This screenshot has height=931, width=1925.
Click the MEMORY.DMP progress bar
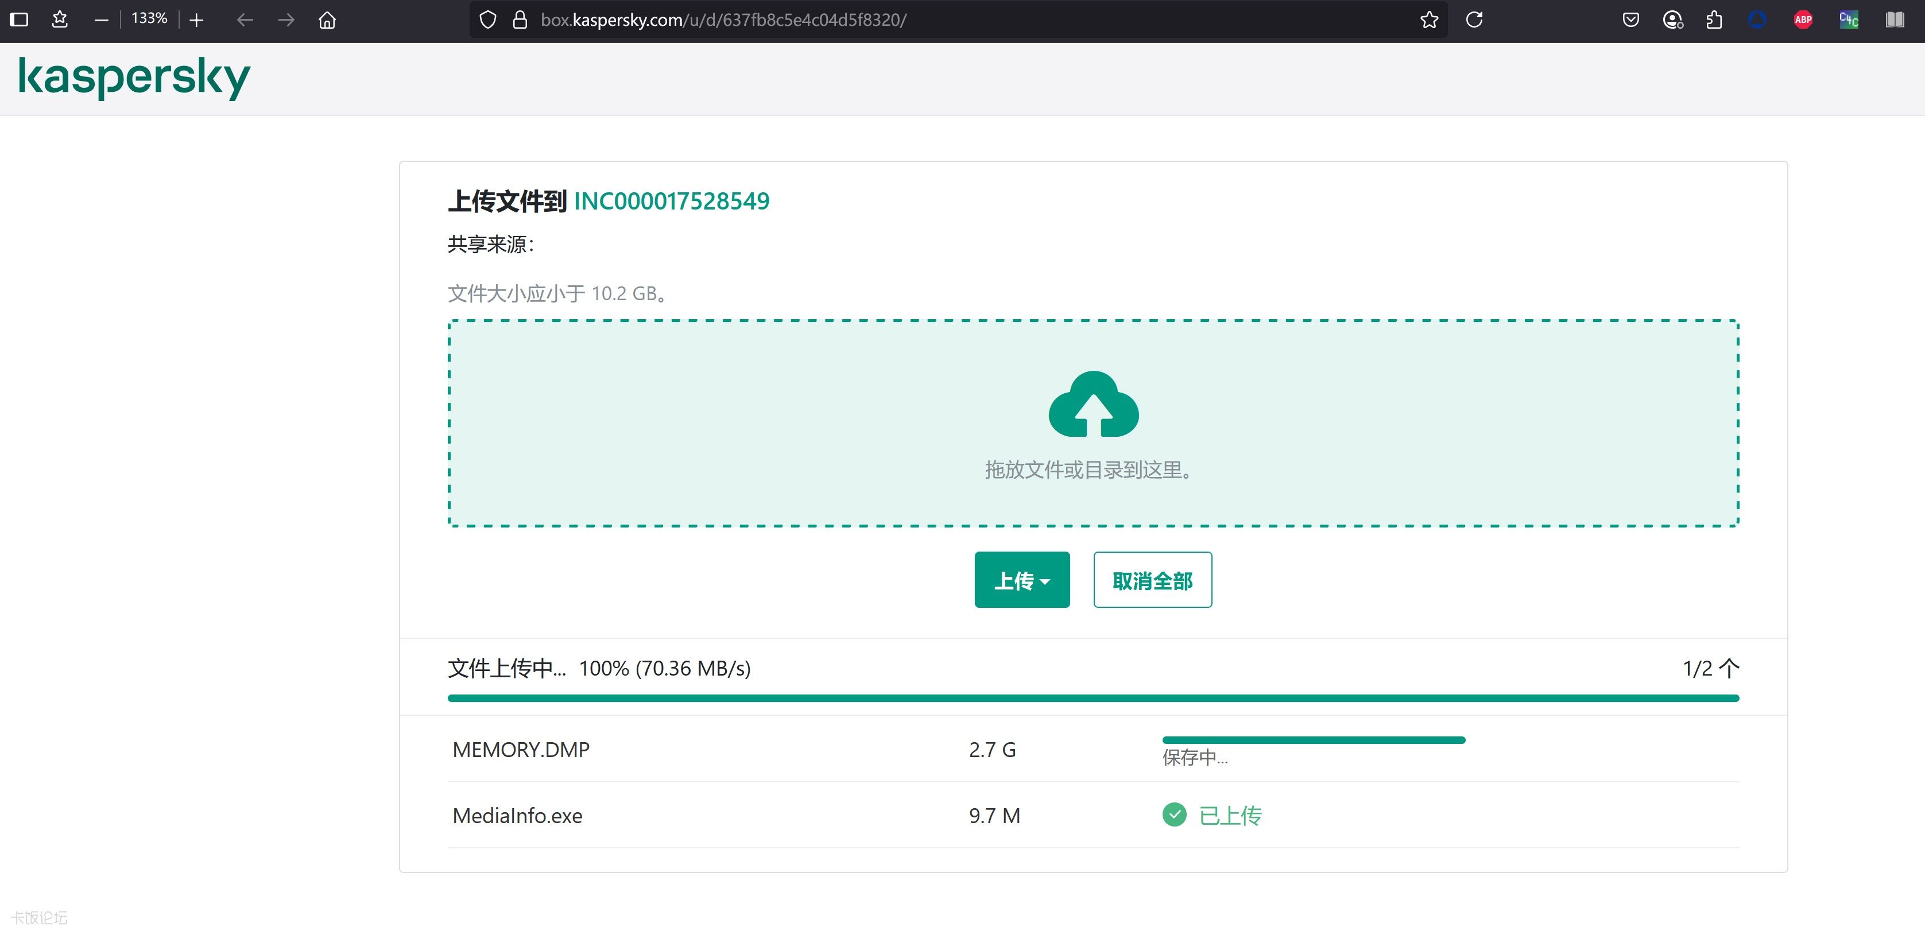point(1313,740)
